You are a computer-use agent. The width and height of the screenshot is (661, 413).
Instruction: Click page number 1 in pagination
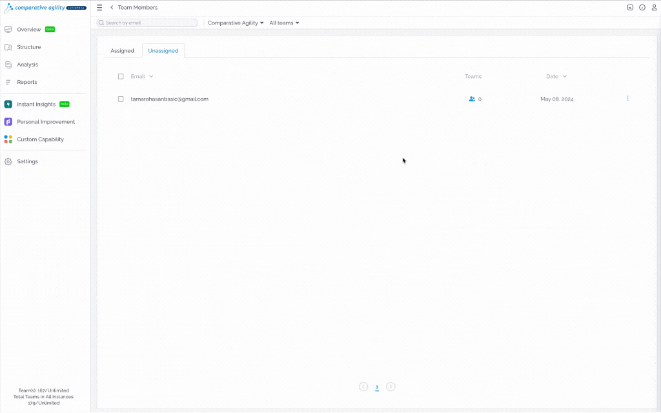[x=377, y=387]
